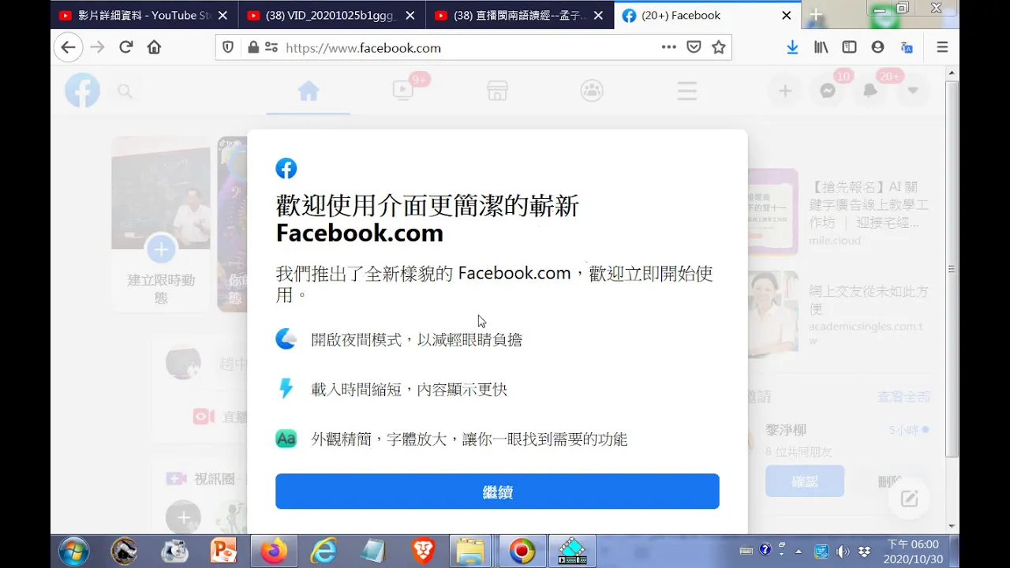Click the translate extension icon
The image size is (1010, 568).
coord(907,47)
